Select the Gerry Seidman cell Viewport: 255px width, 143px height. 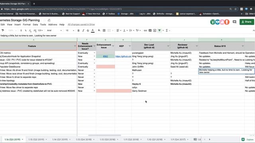(151, 91)
